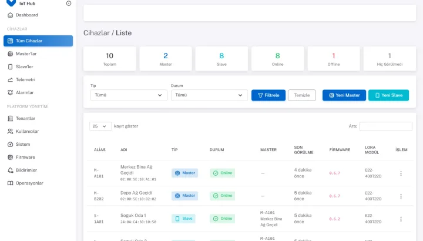Screen dimensions: 423x241
Task: Click the Operasyonlar sidebar label
Action: point(29,183)
